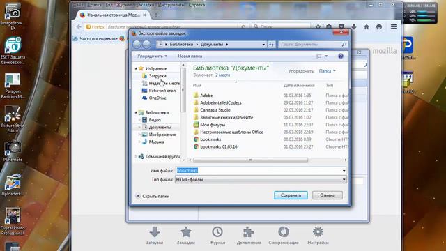Click the help question mark in the save dialog
446x251 pixels.
point(341,56)
